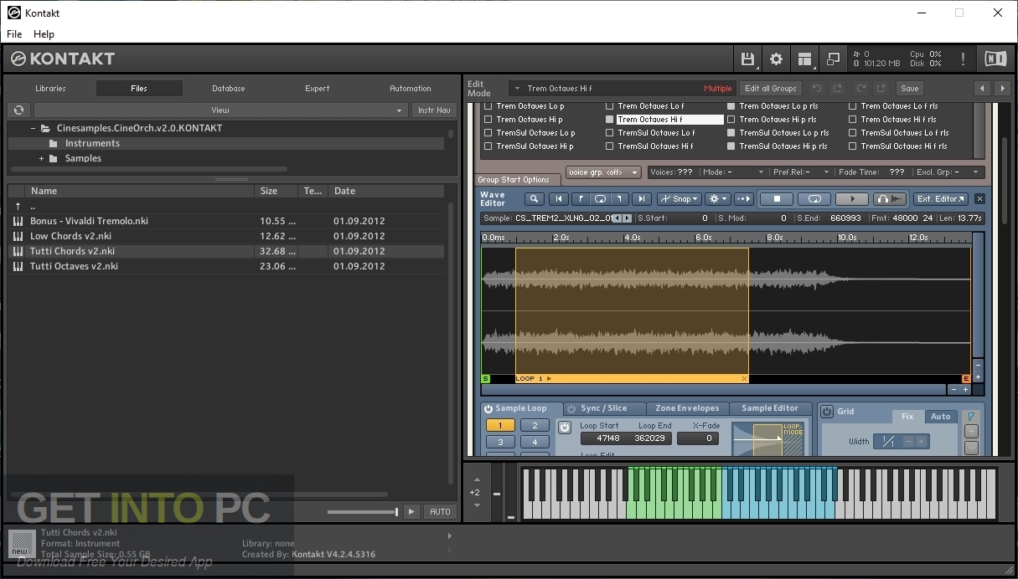The width and height of the screenshot is (1018, 579).
Task: Switch to the Automation tab
Action: pos(411,88)
